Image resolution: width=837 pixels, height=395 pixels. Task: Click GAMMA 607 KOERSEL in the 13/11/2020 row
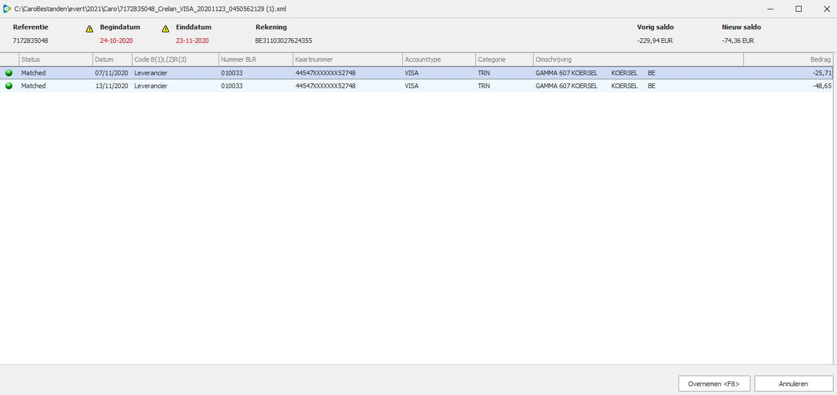pyautogui.click(x=566, y=86)
